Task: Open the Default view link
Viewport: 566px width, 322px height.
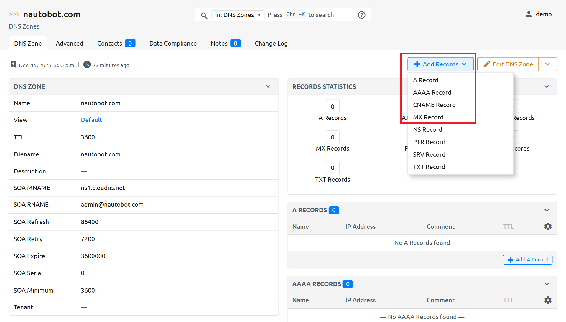Action: tap(91, 120)
